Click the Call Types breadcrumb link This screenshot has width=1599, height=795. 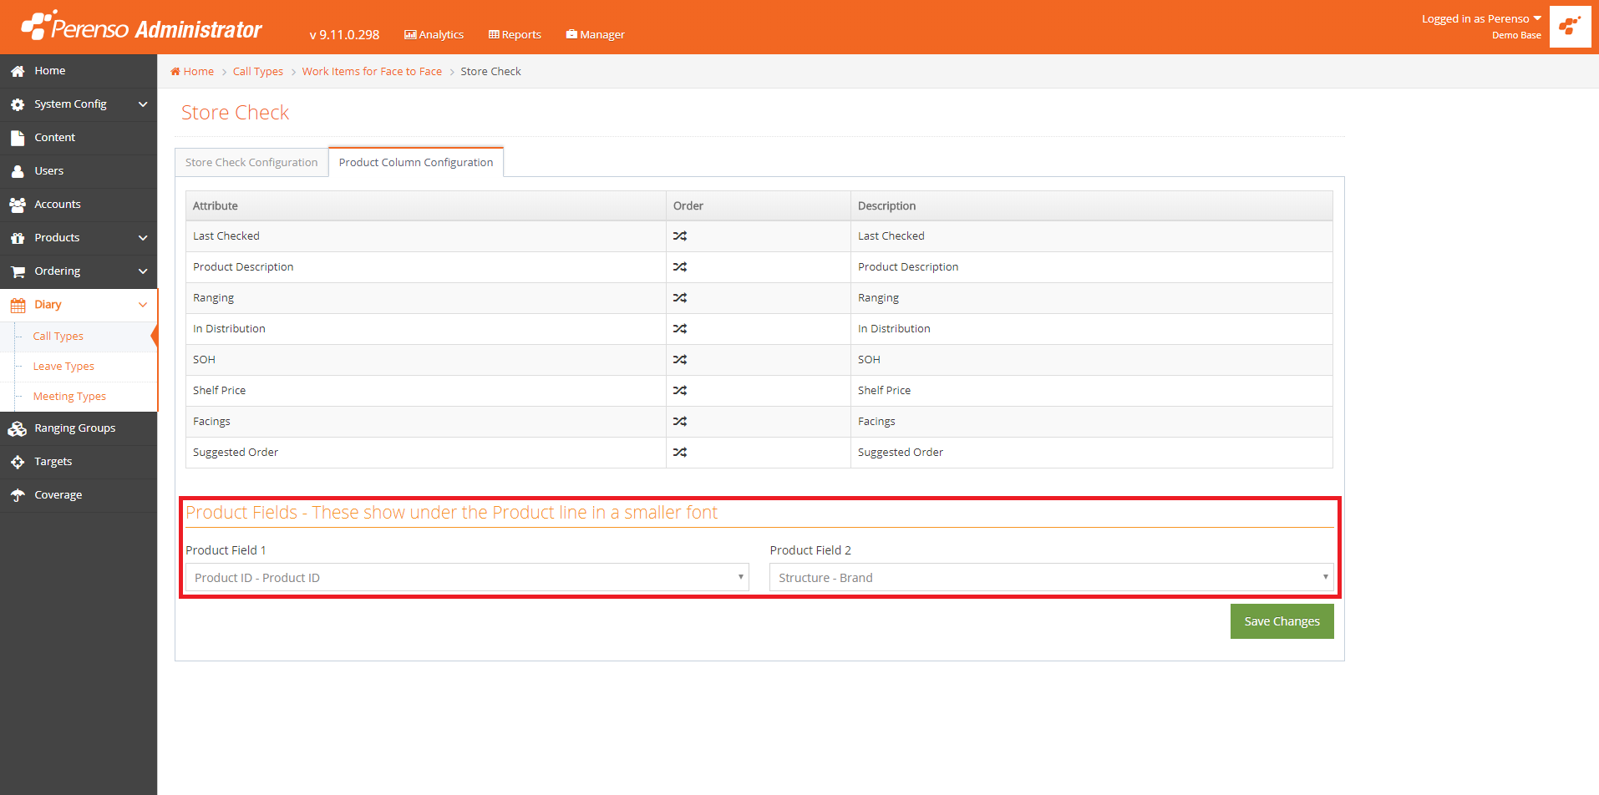258,71
